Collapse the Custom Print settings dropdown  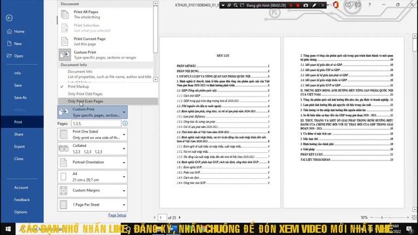pos(93,112)
